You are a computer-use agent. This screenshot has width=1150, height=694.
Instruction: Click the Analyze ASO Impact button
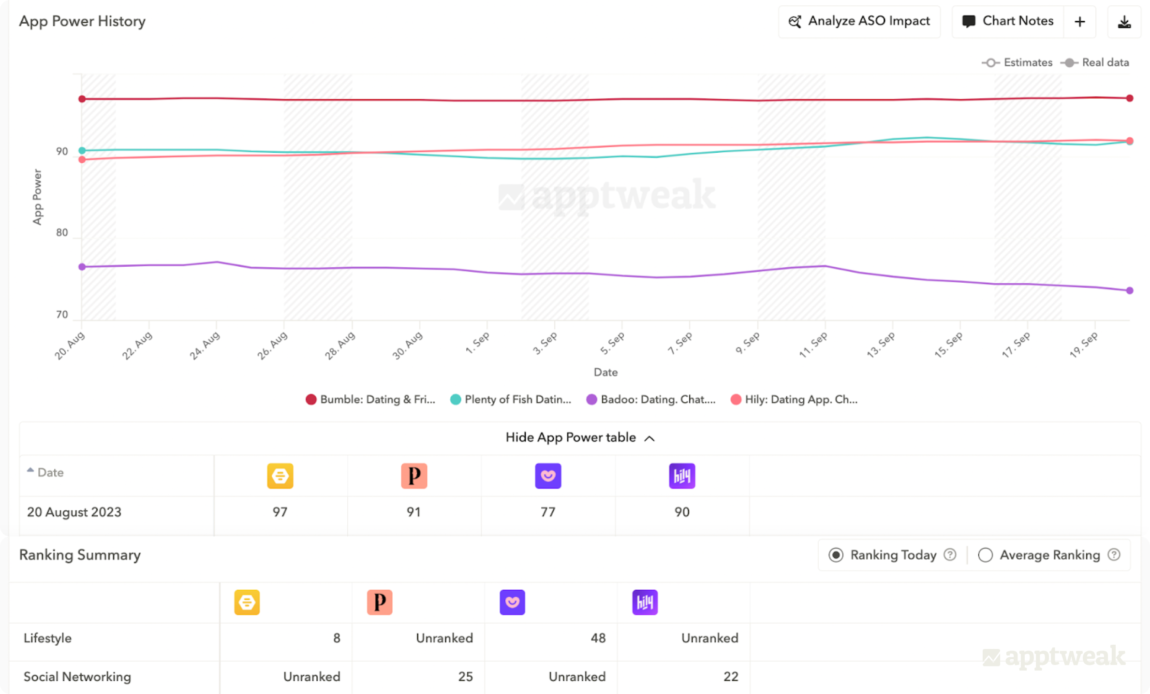tap(859, 22)
